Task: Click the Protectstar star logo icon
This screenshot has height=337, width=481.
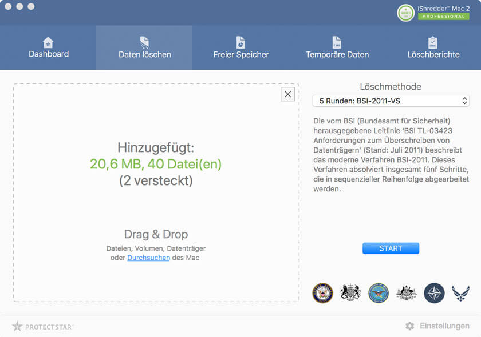Action: click(x=17, y=326)
